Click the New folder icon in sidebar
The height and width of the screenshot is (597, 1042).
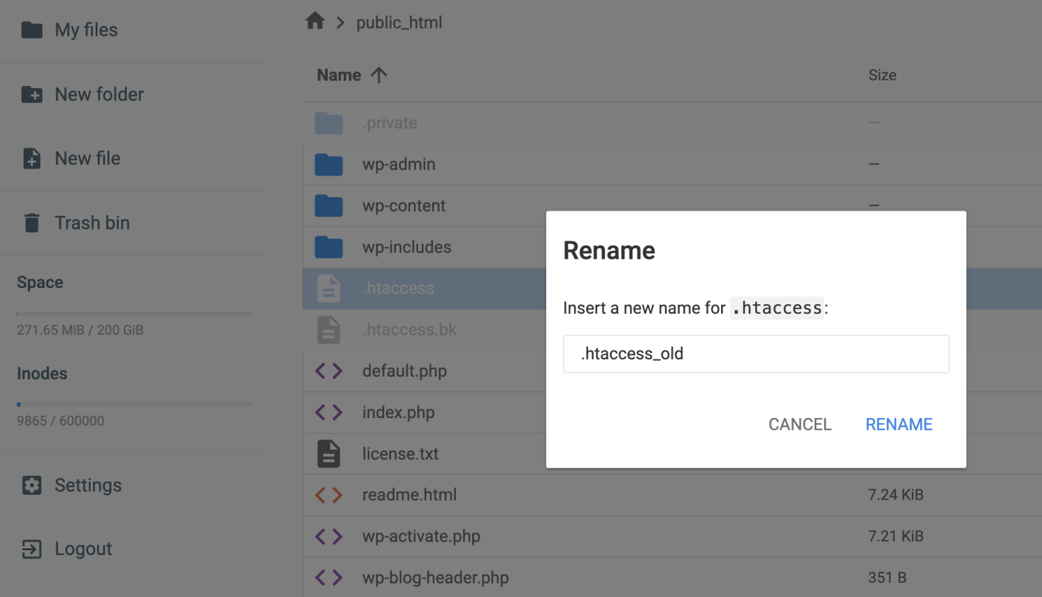pos(32,95)
